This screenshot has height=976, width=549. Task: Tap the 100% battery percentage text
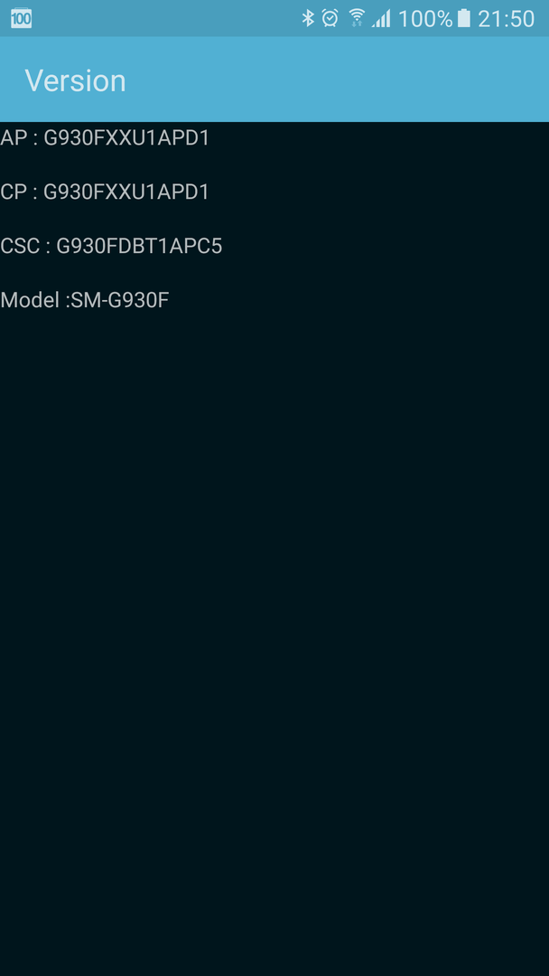click(x=425, y=19)
